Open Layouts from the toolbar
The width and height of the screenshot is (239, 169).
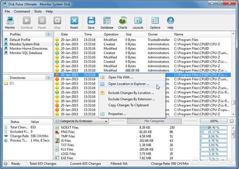(138, 23)
